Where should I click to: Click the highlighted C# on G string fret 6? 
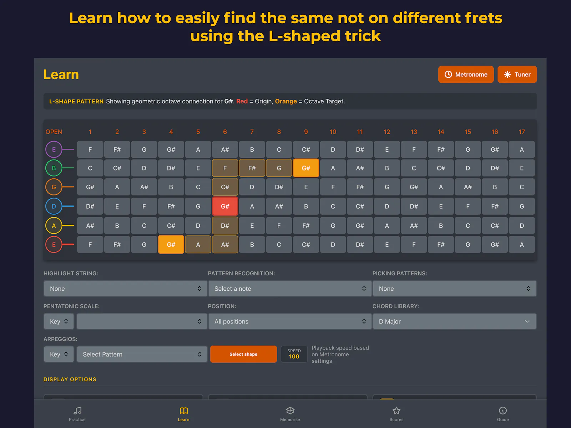pos(225,187)
